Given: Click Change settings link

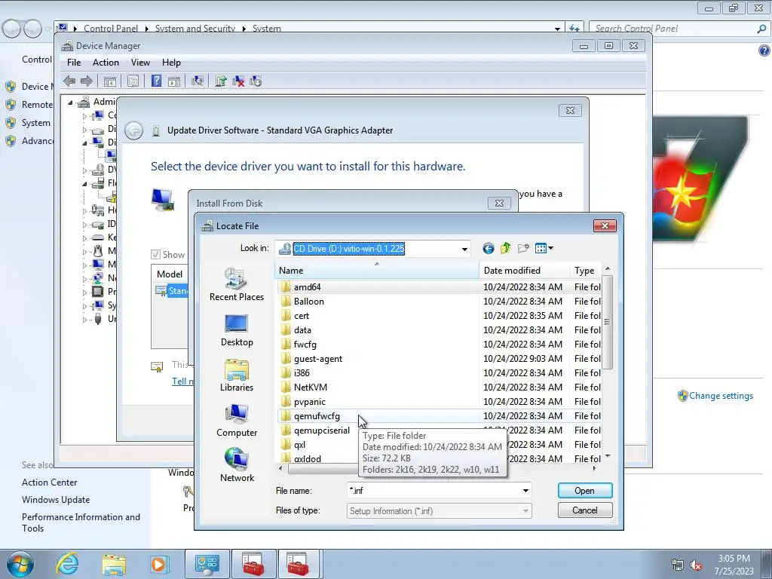Looking at the screenshot, I should pyautogui.click(x=721, y=395).
